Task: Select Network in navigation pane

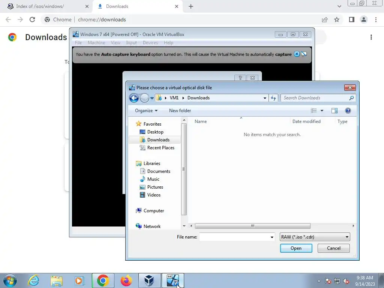Action: pos(152,226)
